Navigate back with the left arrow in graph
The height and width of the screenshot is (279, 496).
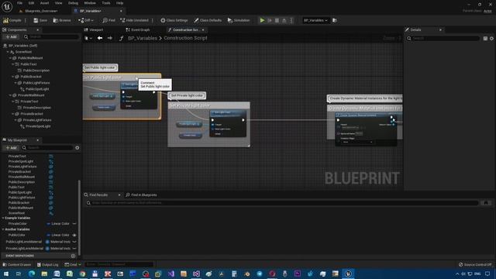[x=100, y=38]
